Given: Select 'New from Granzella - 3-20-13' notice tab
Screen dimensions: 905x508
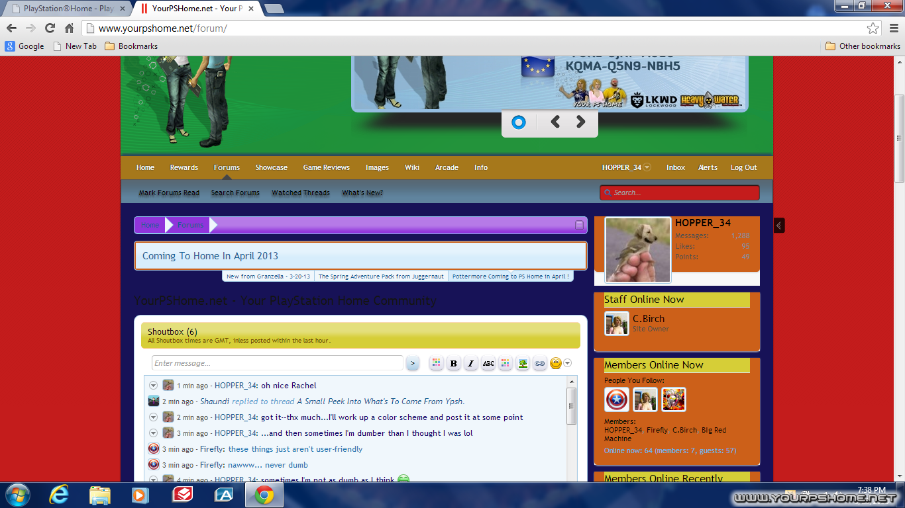Looking at the screenshot, I should point(268,276).
